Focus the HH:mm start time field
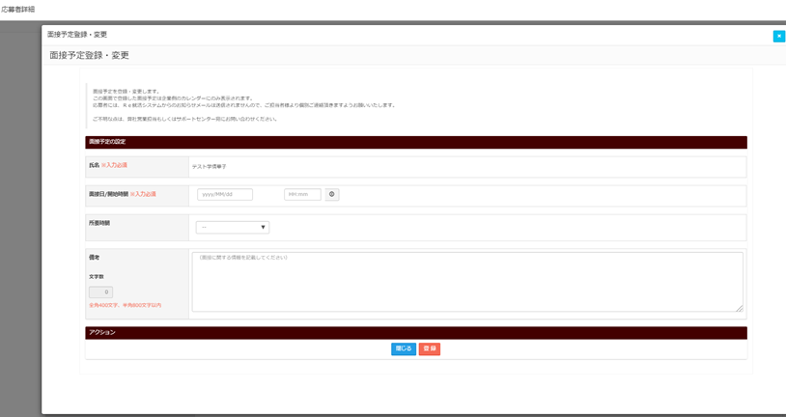This screenshot has width=786, height=417. [302, 194]
